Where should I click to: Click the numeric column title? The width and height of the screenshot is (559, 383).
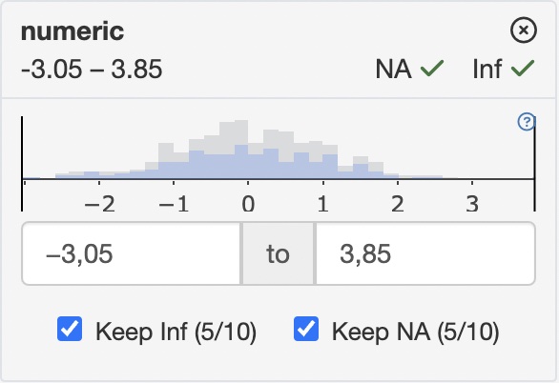pos(72,31)
